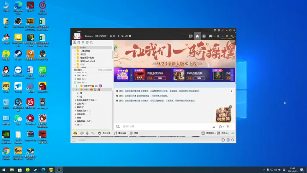Click channel ID 32976721
The image size is (307, 173).
(x=102, y=36)
